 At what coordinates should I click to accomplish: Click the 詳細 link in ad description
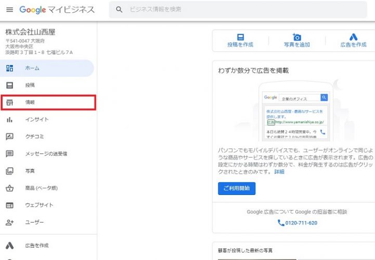point(279,172)
